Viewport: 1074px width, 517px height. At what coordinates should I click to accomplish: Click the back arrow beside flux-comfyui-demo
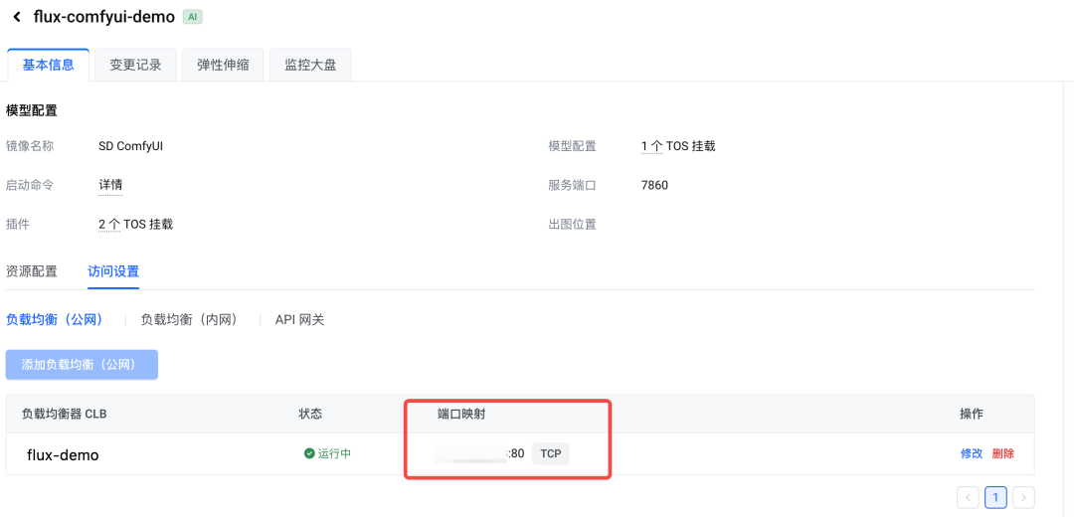coord(17,17)
